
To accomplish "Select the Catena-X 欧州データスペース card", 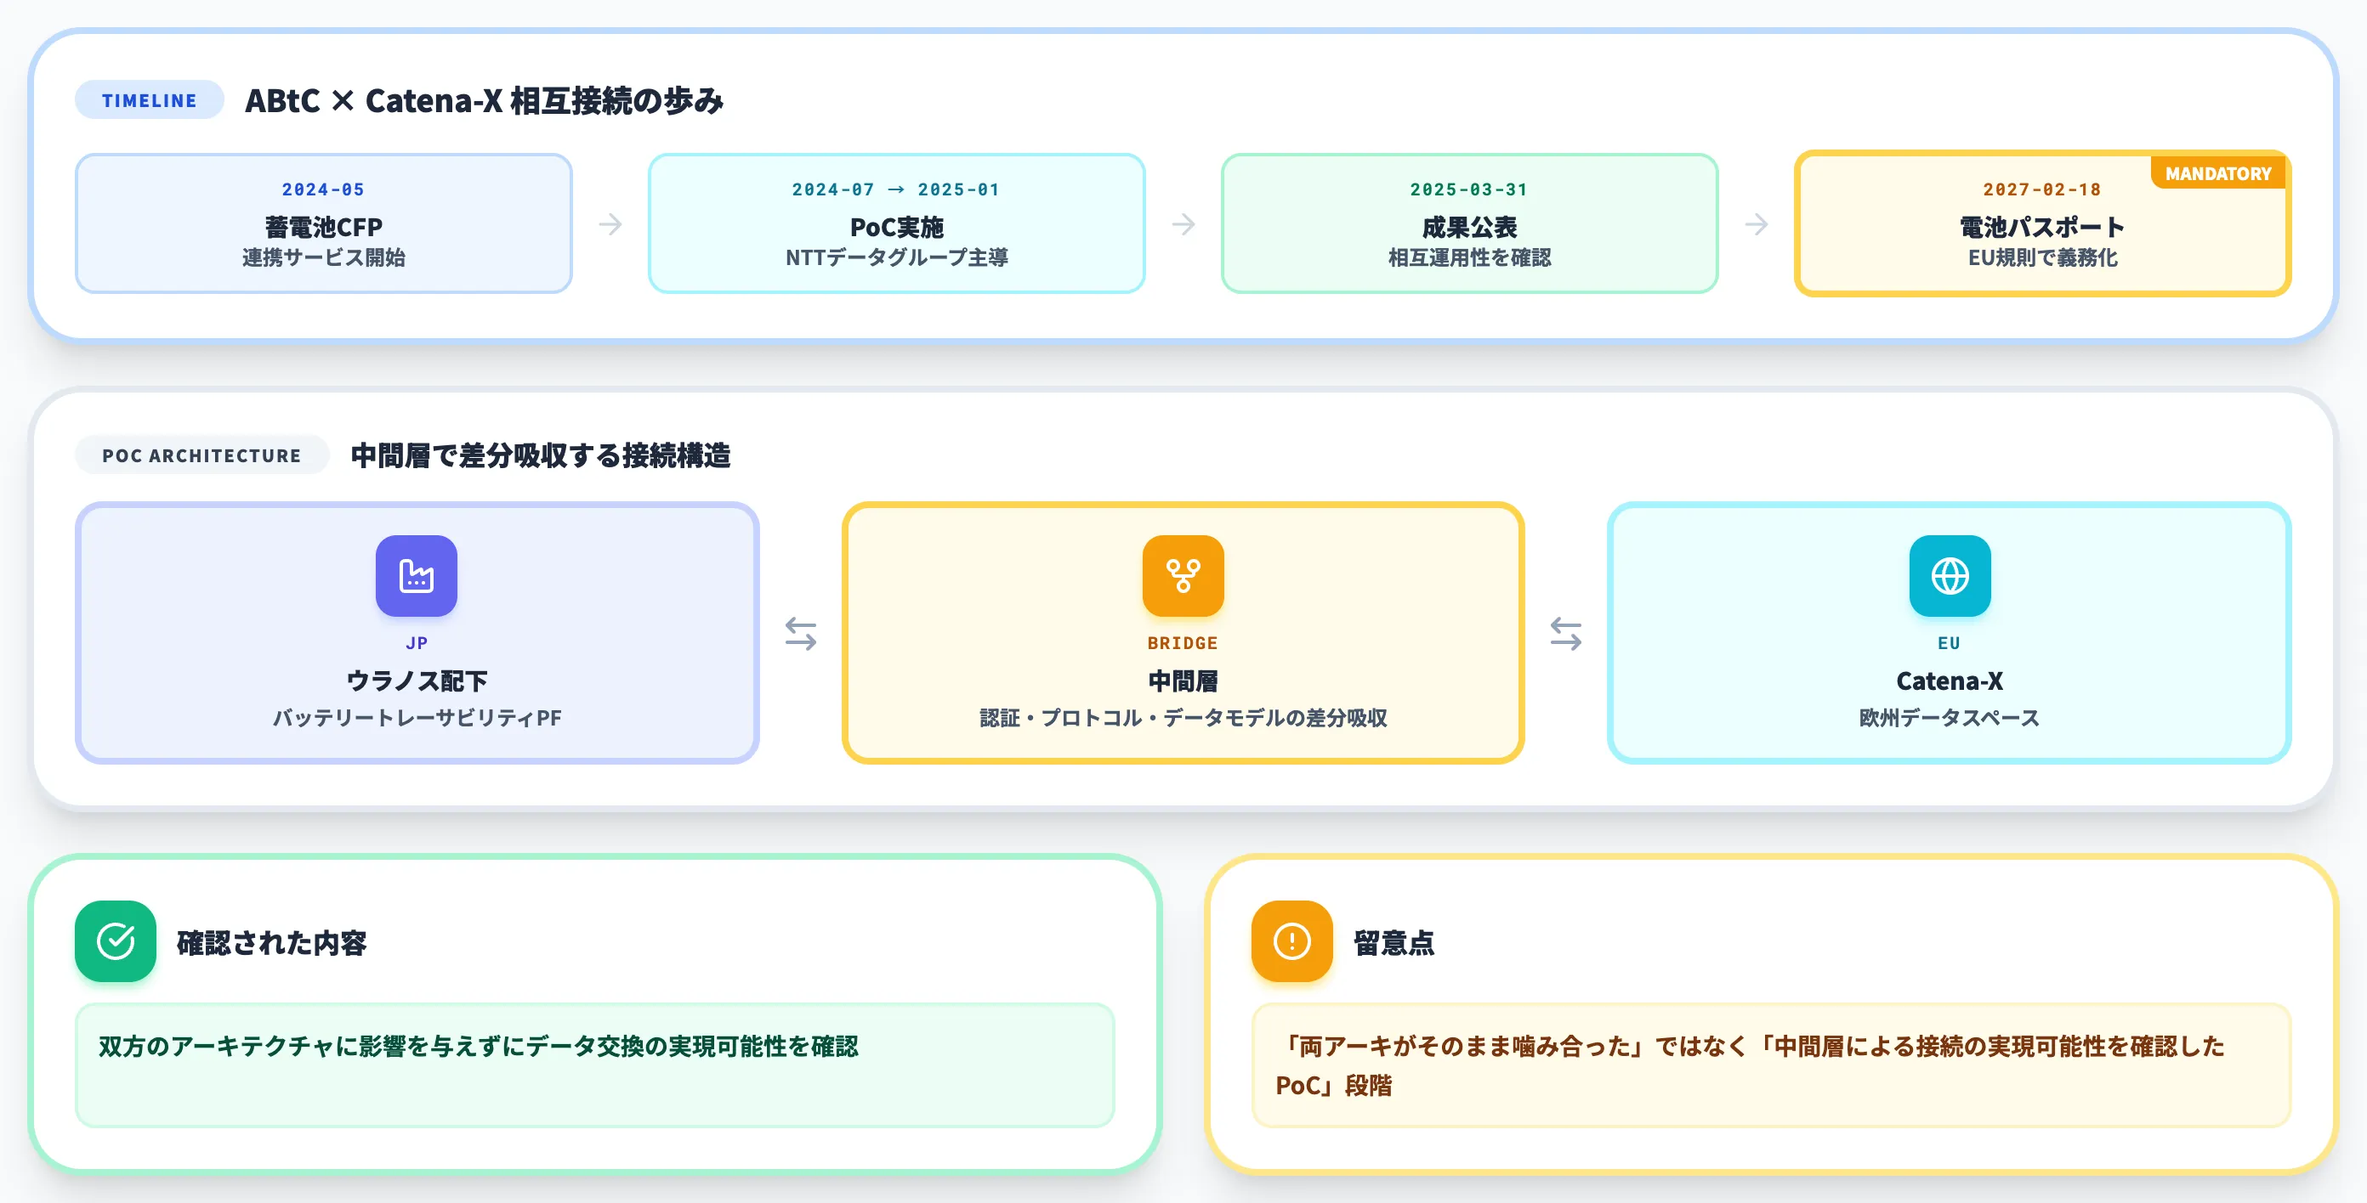I will (x=1949, y=633).
